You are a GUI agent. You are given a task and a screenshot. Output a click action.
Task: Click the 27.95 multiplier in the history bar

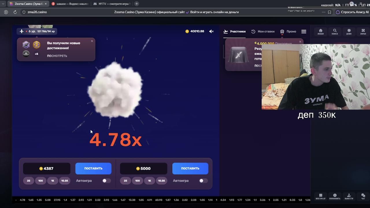point(57,200)
